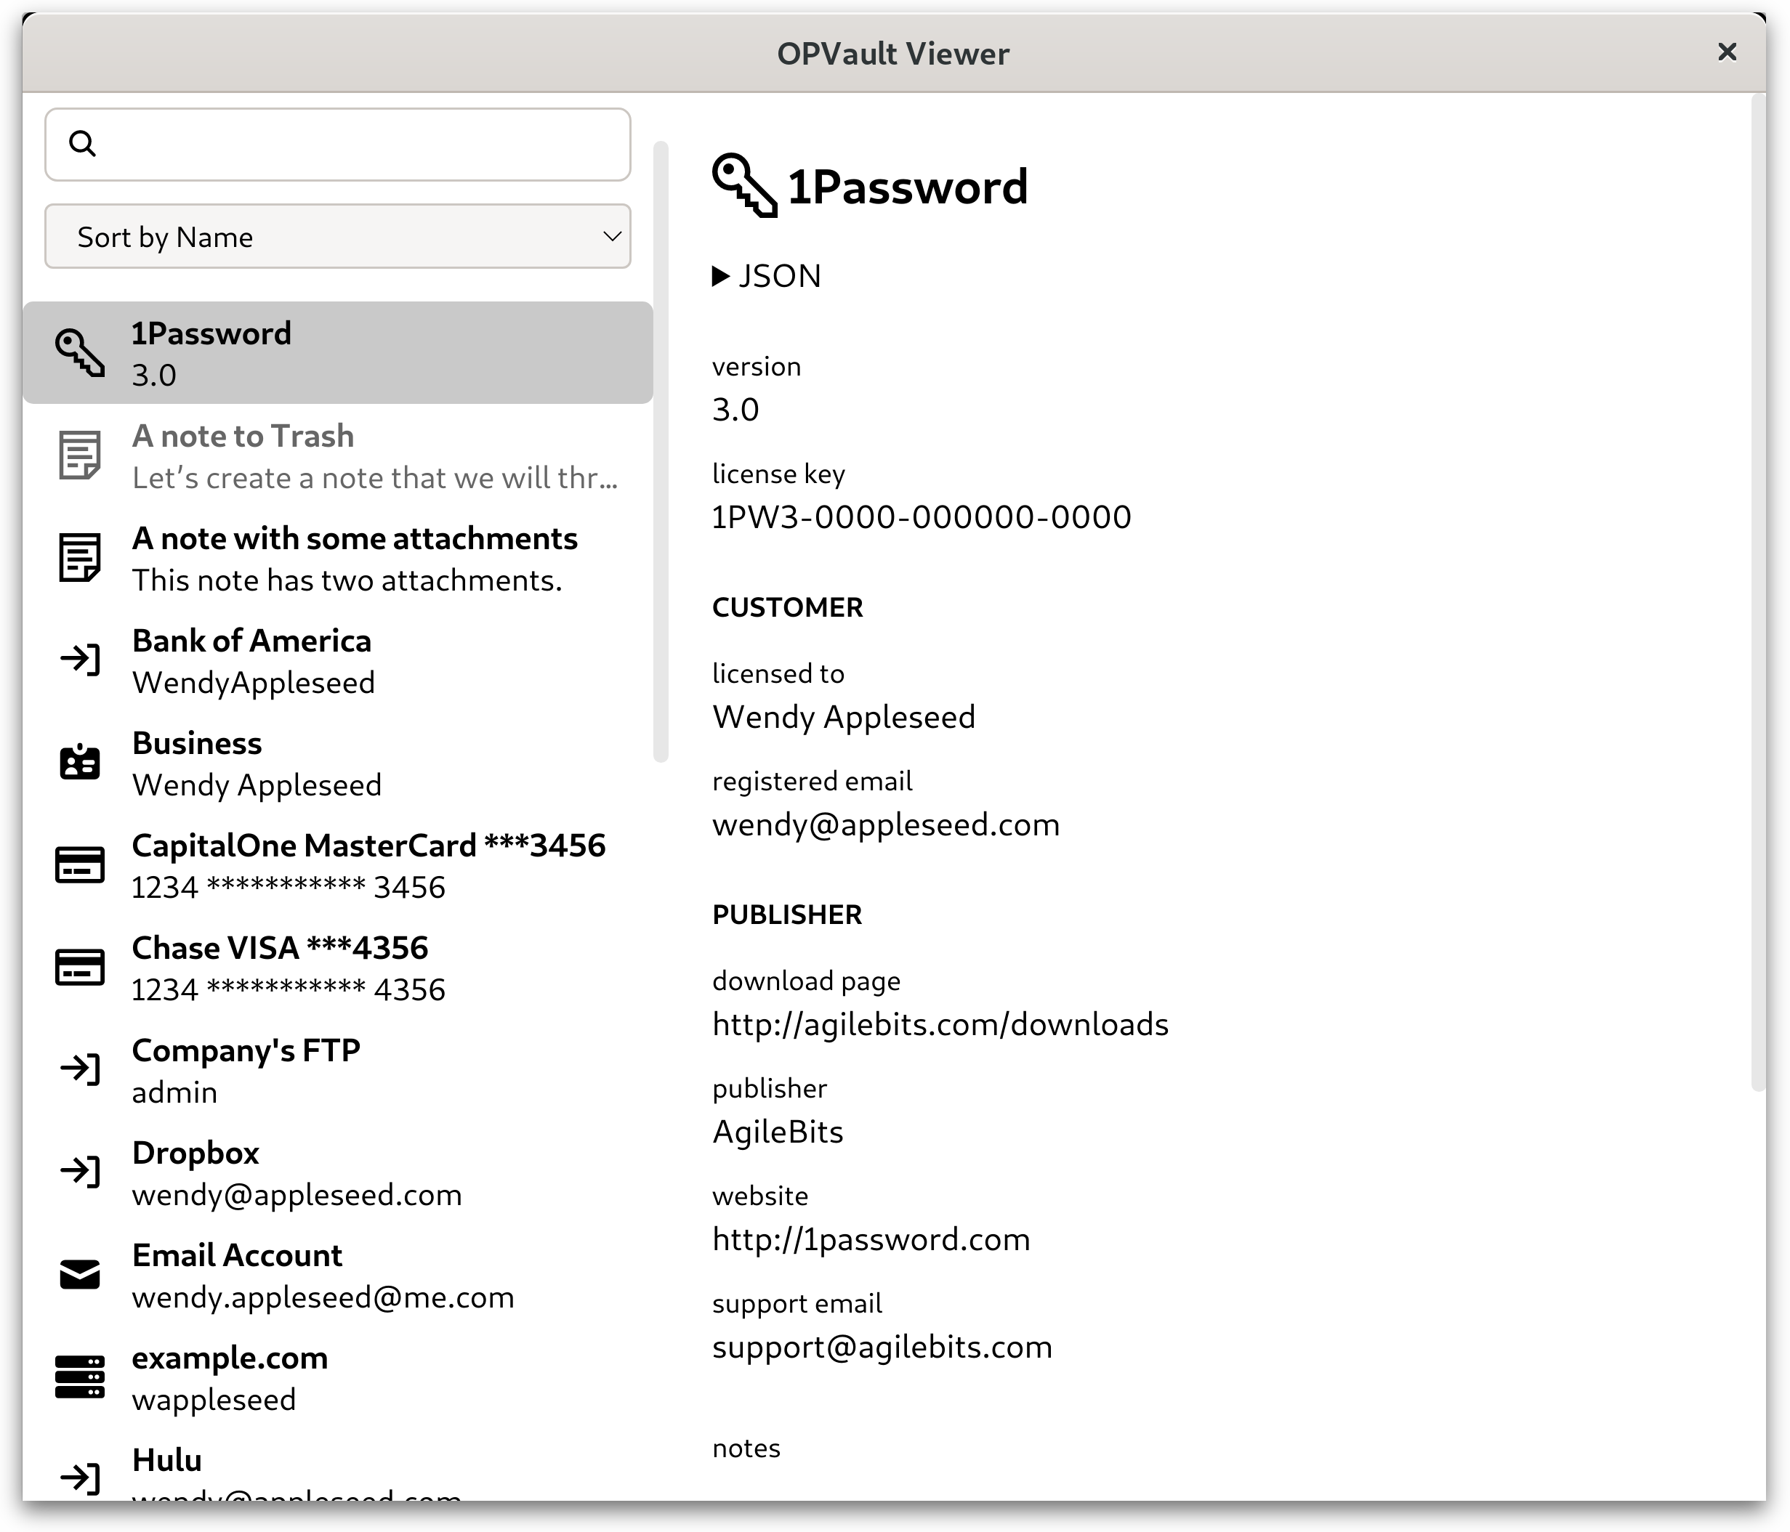The width and height of the screenshot is (1790, 1532).
Task: Click wappleseed subtitle under example.com
Action: coord(214,1400)
